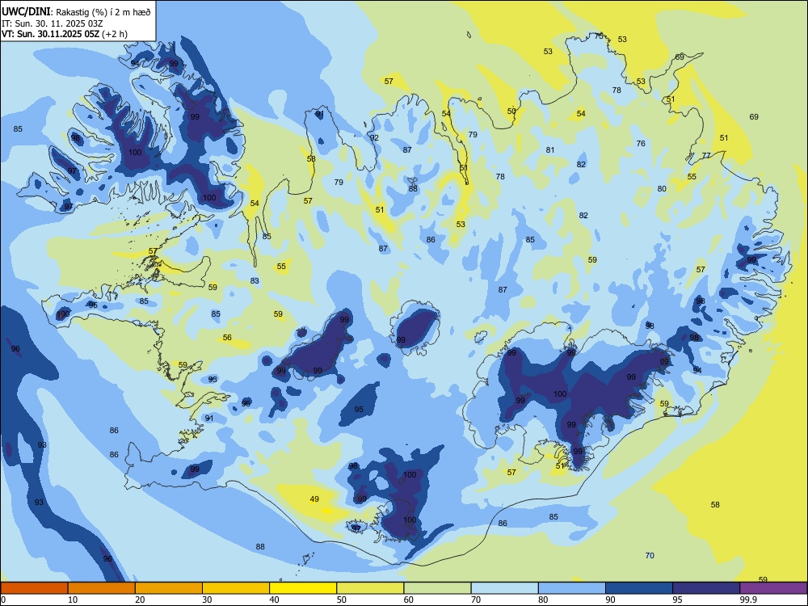Click the legend tick label "99.9"
Image resolution: width=808 pixels, height=606 pixels.
click(x=747, y=600)
